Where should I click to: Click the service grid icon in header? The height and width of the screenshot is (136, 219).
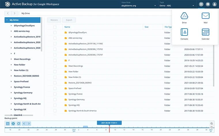click(x=201, y=4)
